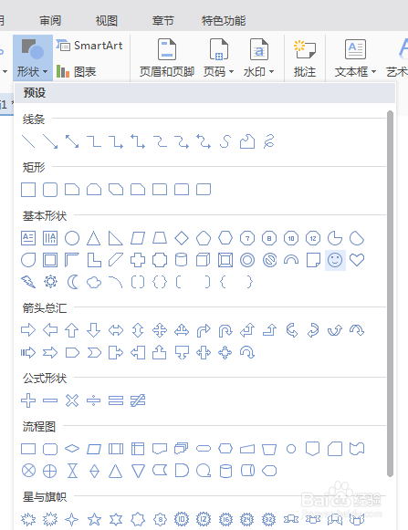Insert a SmartArt graphic
Viewport: 408px width, 530px height.
point(89,46)
